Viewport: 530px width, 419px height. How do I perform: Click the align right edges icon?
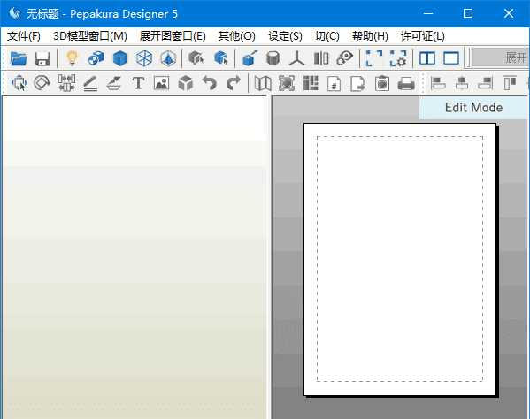486,83
